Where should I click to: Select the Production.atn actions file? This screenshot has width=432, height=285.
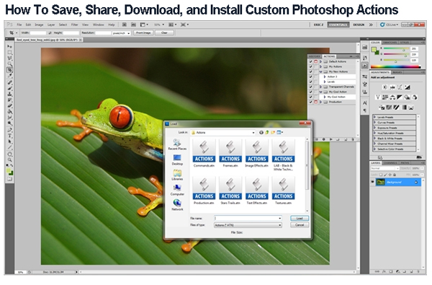point(204,190)
